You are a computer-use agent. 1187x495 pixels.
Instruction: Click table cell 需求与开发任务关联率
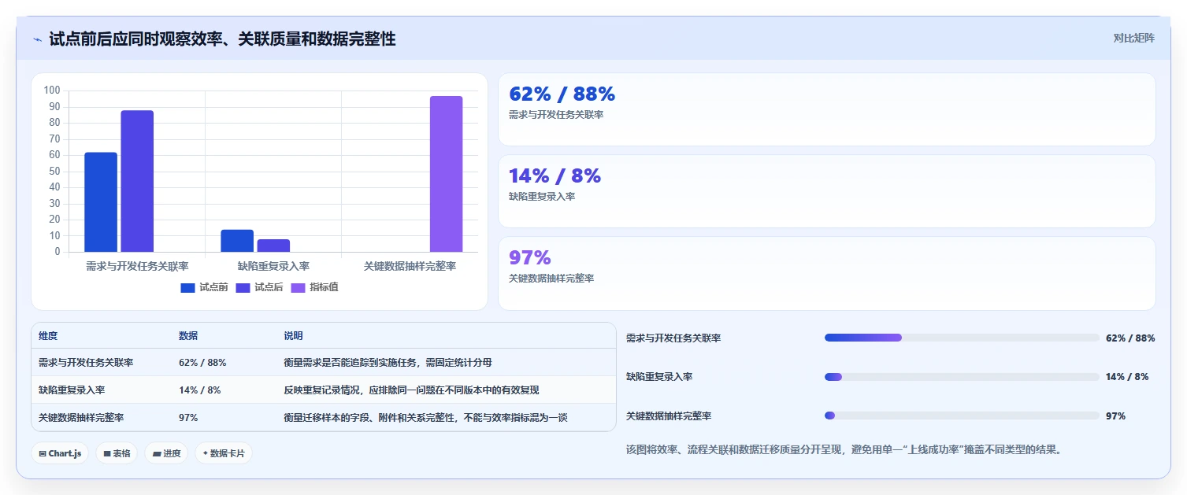click(86, 363)
